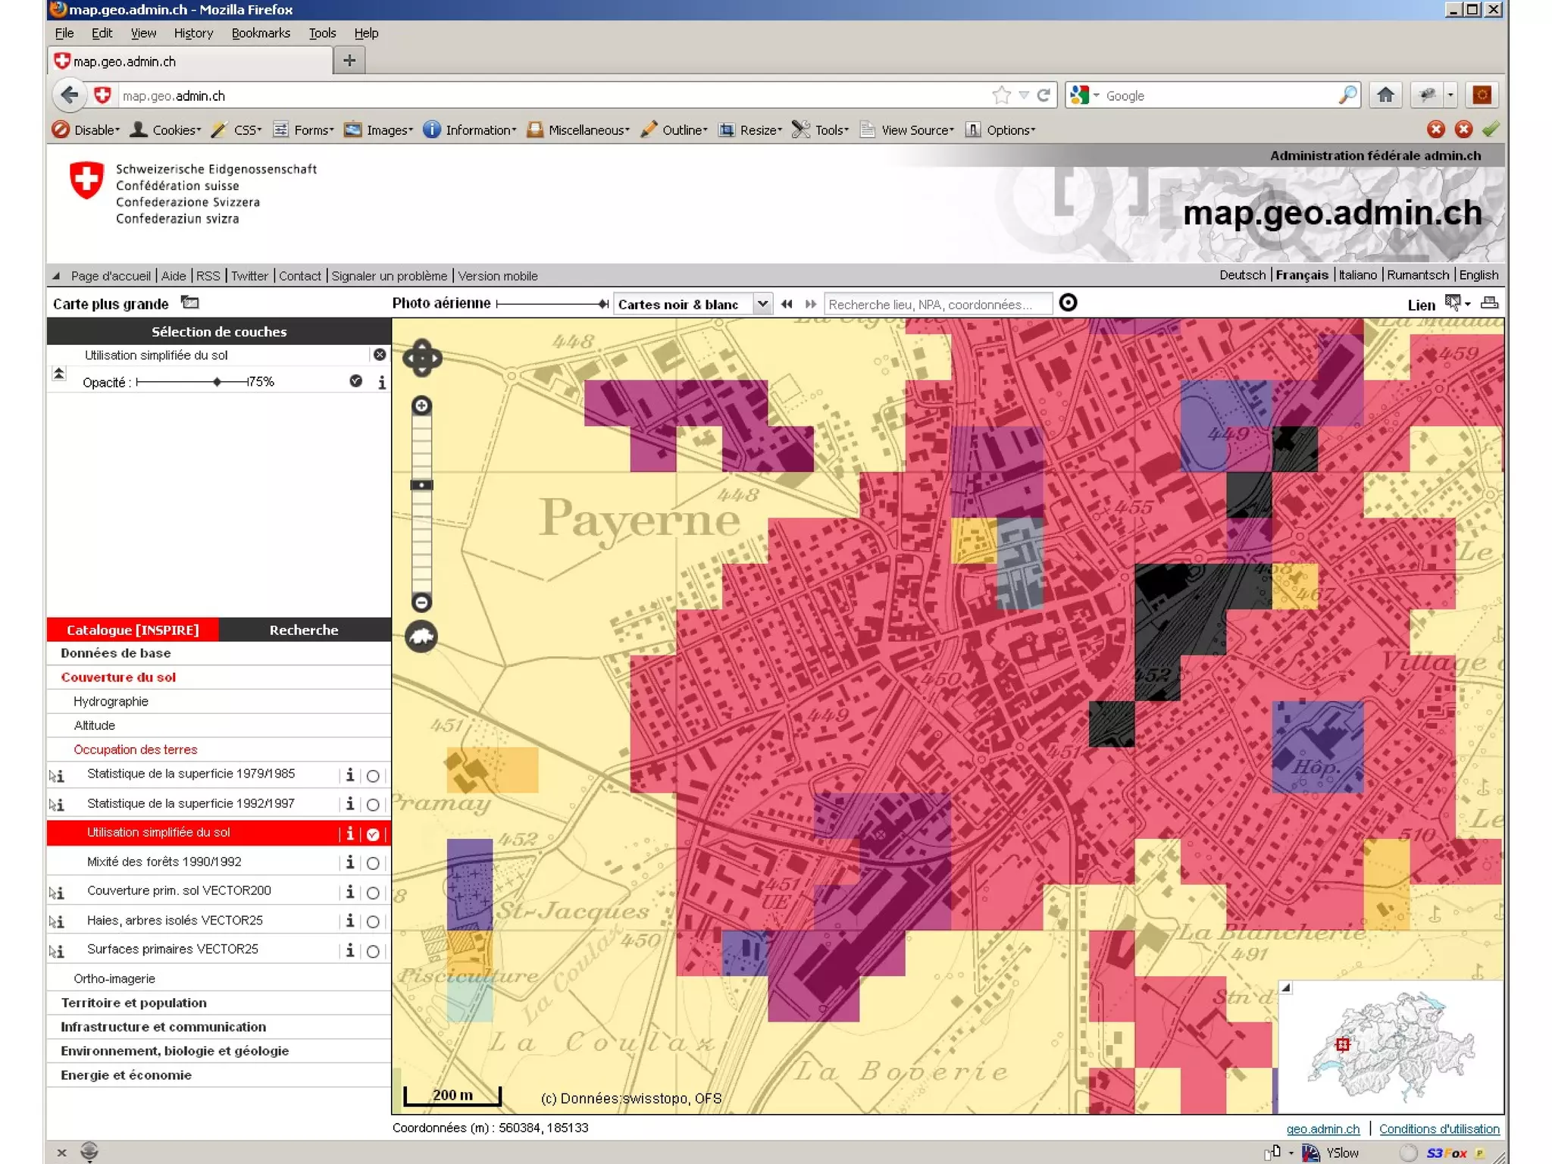Open the Cartes noir & blanc dropdown

[762, 304]
